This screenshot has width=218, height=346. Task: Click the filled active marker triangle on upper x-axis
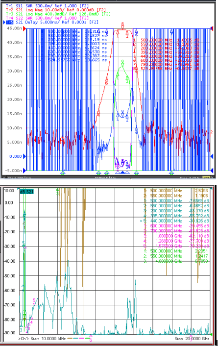click(x=122, y=173)
